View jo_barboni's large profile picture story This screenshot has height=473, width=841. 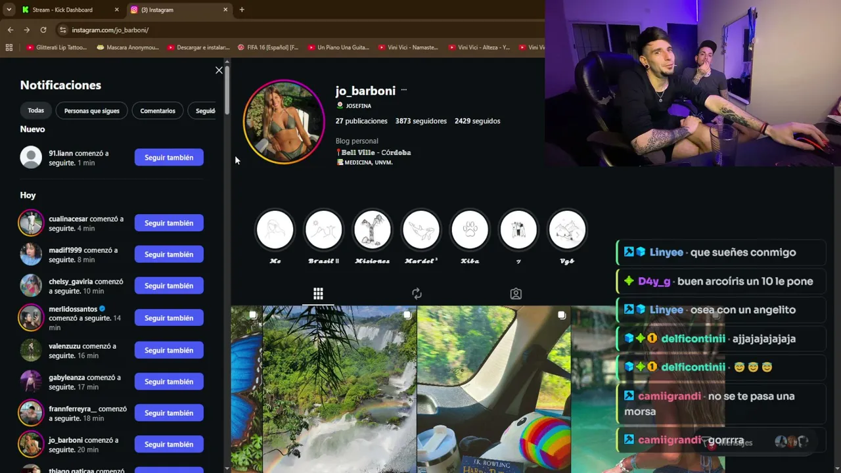click(284, 122)
